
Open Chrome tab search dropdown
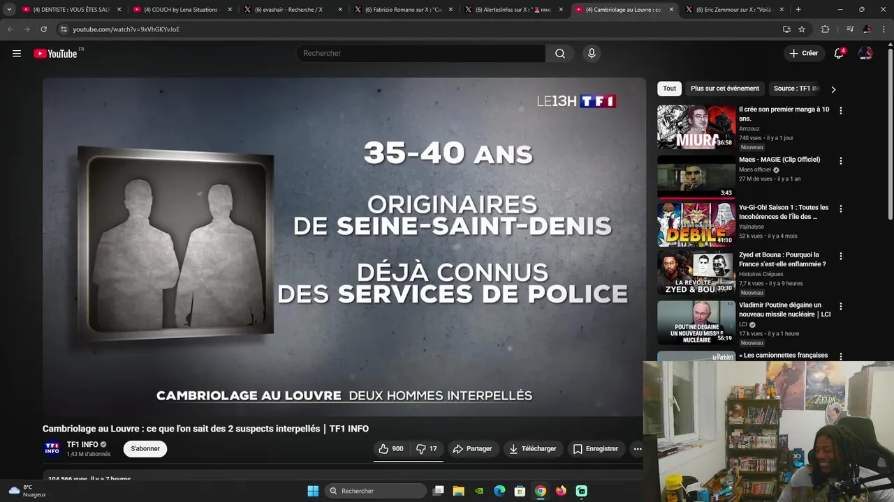(9, 10)
